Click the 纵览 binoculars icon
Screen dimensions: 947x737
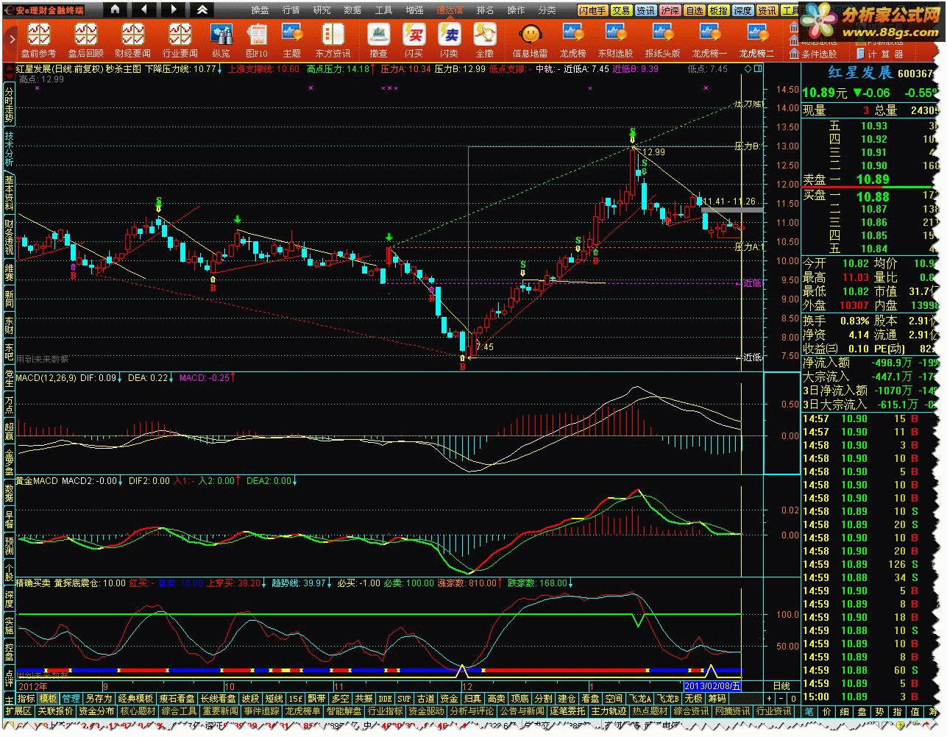point(221,40)
